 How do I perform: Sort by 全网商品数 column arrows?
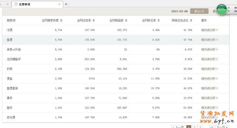tap(126, 20)
